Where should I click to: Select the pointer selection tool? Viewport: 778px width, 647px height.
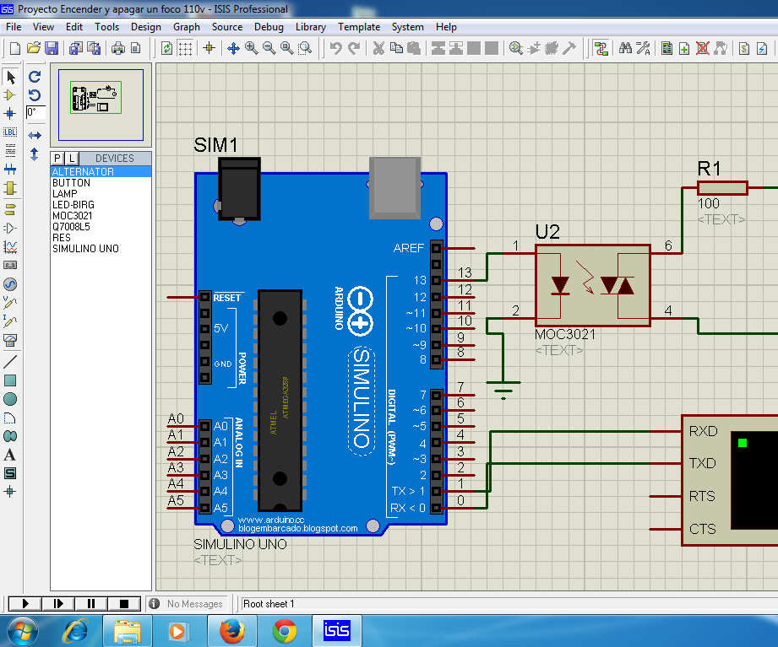(x=11, y=77)
